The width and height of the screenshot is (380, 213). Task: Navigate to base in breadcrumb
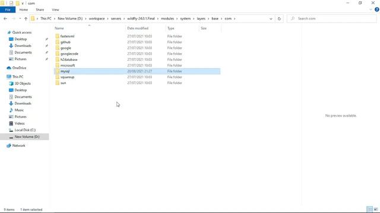(215, 18)
